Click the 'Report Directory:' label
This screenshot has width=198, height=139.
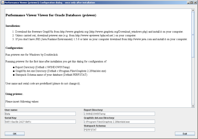tap(93, 110)
